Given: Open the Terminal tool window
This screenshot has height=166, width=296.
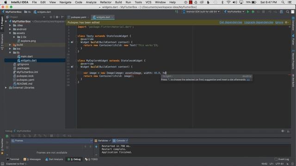Looking at the screenshot, I should point(12,159).
